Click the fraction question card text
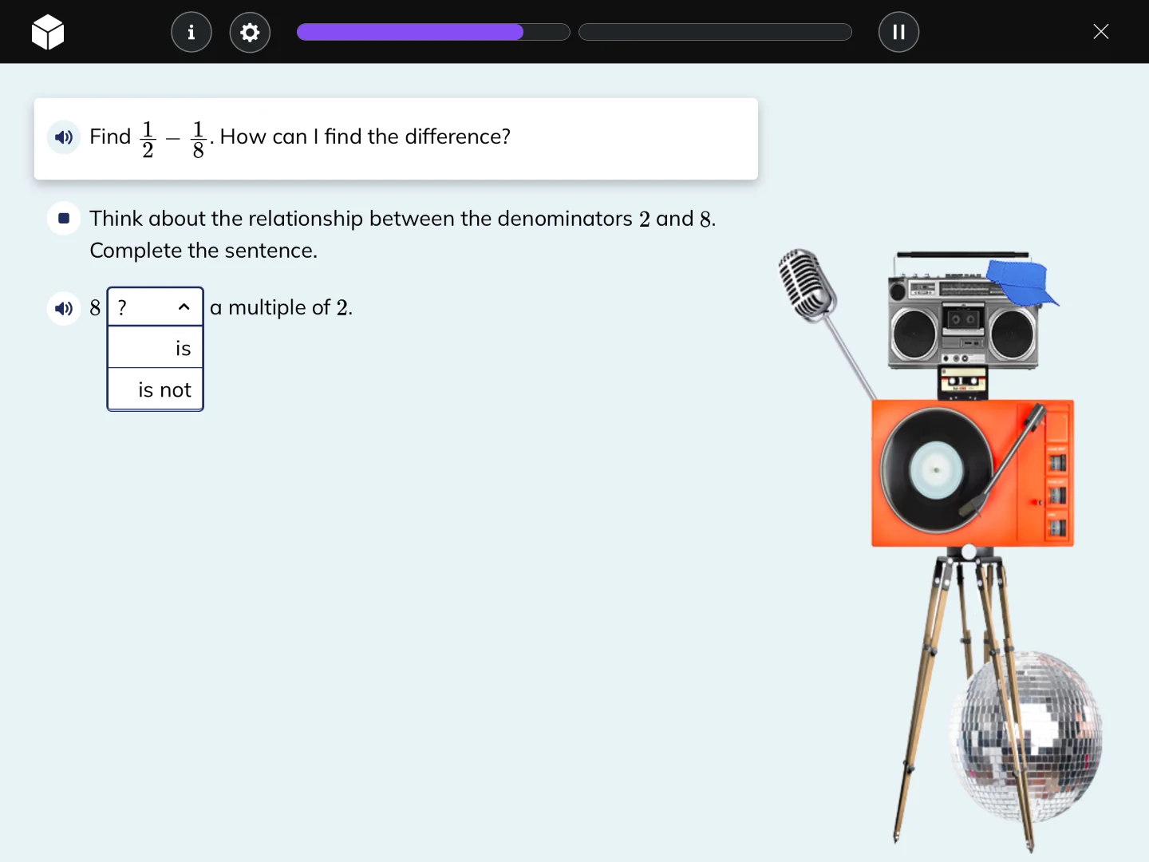This screenshot has height=862, width=1149. pyautogui.click(x=364, y=137)
